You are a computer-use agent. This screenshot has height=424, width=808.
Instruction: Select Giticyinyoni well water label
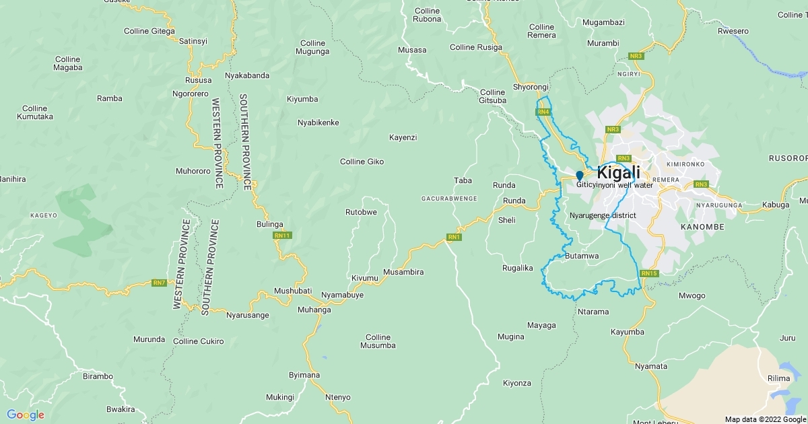coord(615,184)
